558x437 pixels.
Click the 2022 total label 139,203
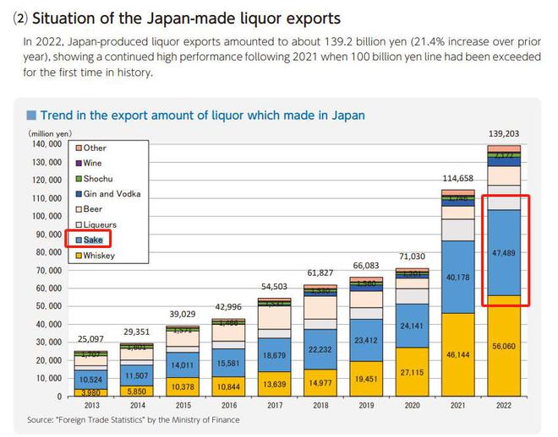coord(504,134)
